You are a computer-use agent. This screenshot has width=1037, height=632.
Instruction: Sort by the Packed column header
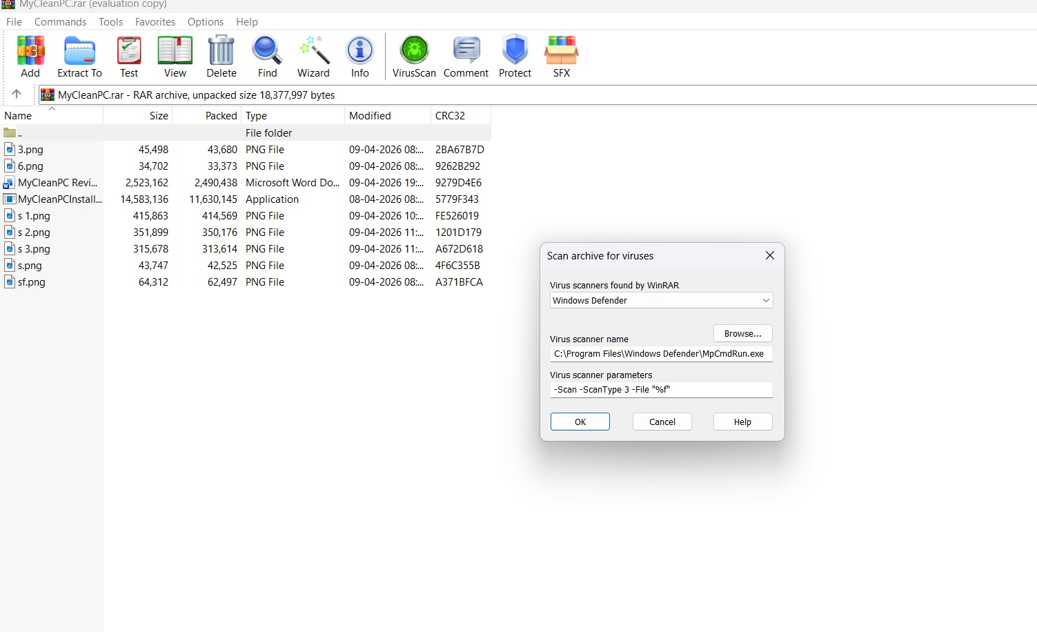207,115
